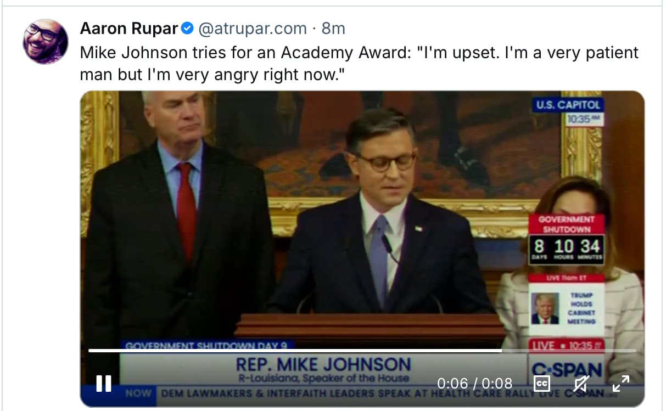Viewport: 666px width, 411px height.
Task: Click the 8m post timestamp
Action: [333, 28]
